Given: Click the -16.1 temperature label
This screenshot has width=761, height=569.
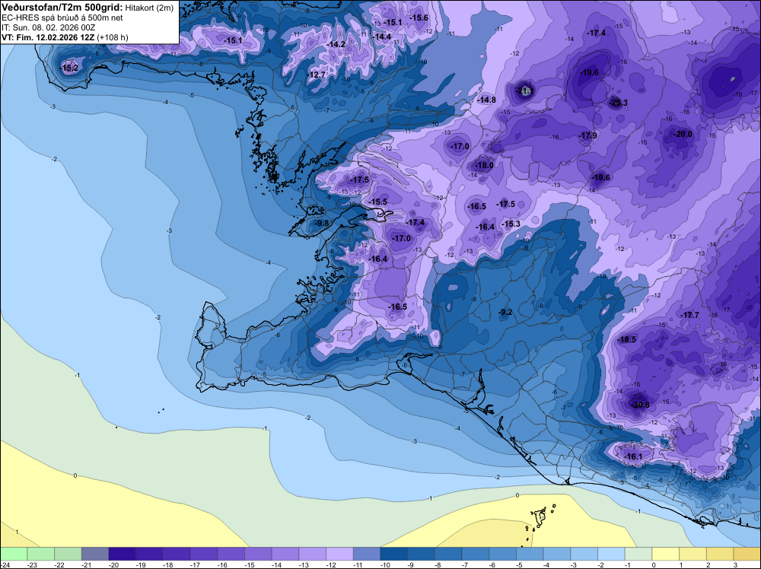Looking at the screenshot, I should (x=633, y=456).
